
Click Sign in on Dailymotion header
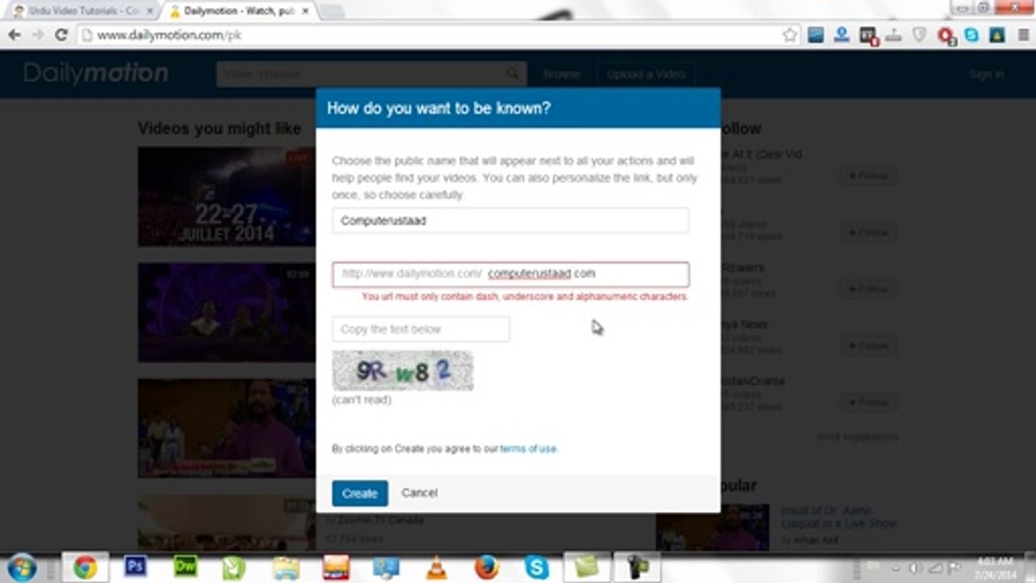[x=987, y=74]
